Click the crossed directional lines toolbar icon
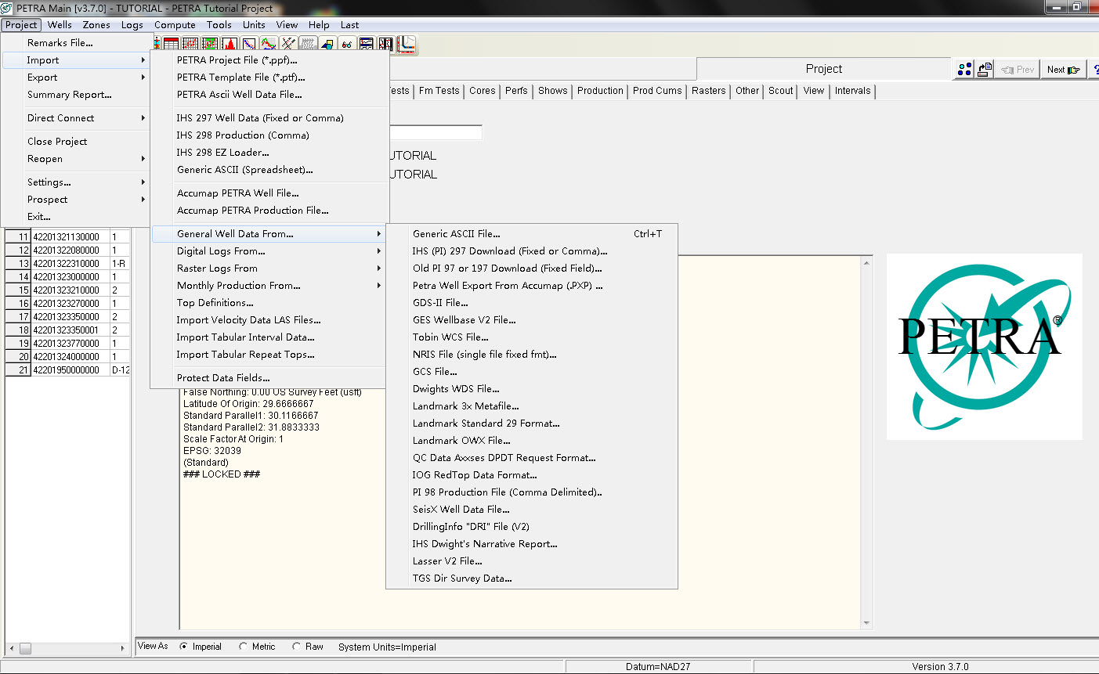The width and height of the screenshot is (1099, 674). click(x=288, y=44)
